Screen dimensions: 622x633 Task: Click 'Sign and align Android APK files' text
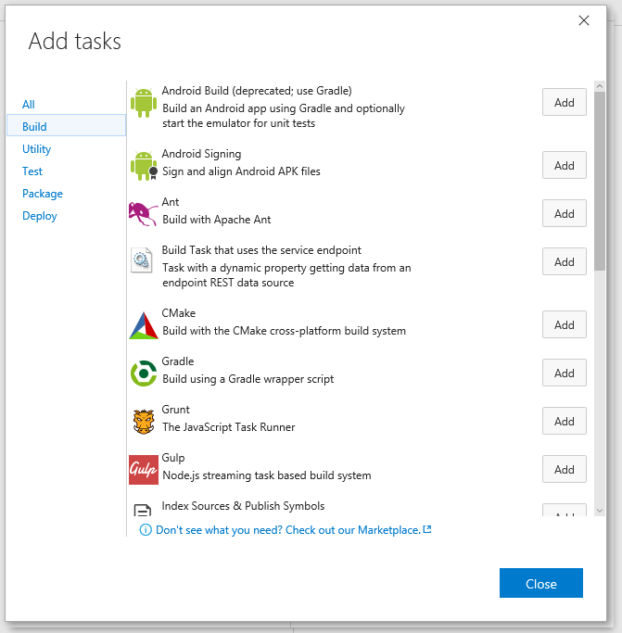point(241,171)
